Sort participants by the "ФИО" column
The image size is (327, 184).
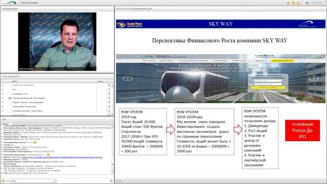[54, 81]
